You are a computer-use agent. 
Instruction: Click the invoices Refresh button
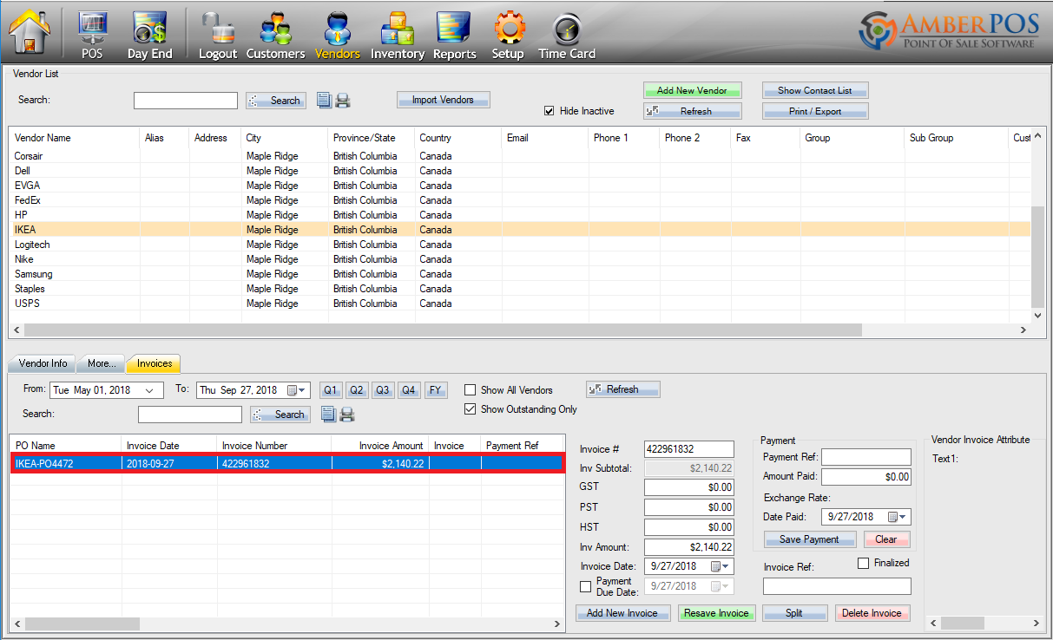[x=623, y=389]
